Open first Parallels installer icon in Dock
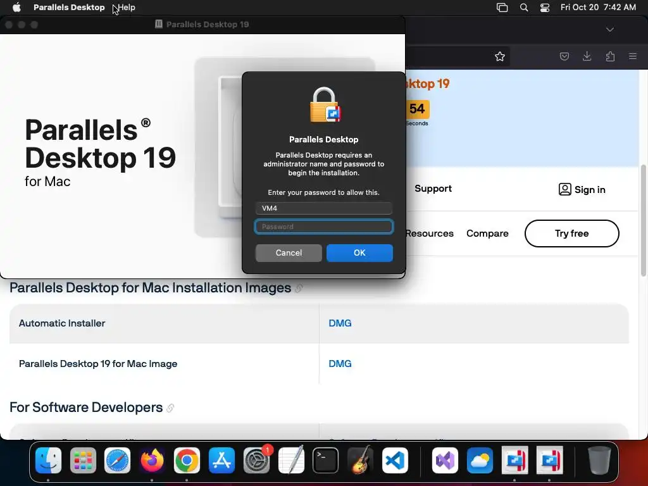The height and width of the screenshot is (486, 648). 514,460
